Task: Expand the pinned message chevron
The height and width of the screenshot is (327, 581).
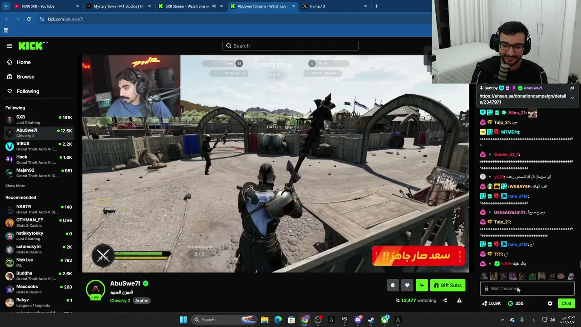Action: 572,98
